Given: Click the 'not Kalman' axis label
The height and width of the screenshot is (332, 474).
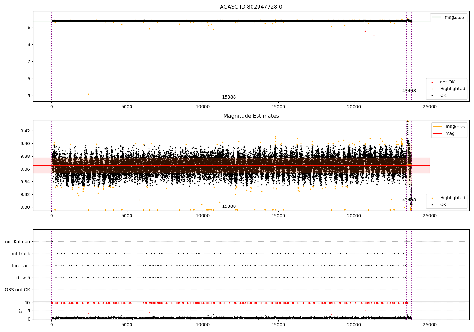Looking at the screenshot, I should [x=18, y=242].
